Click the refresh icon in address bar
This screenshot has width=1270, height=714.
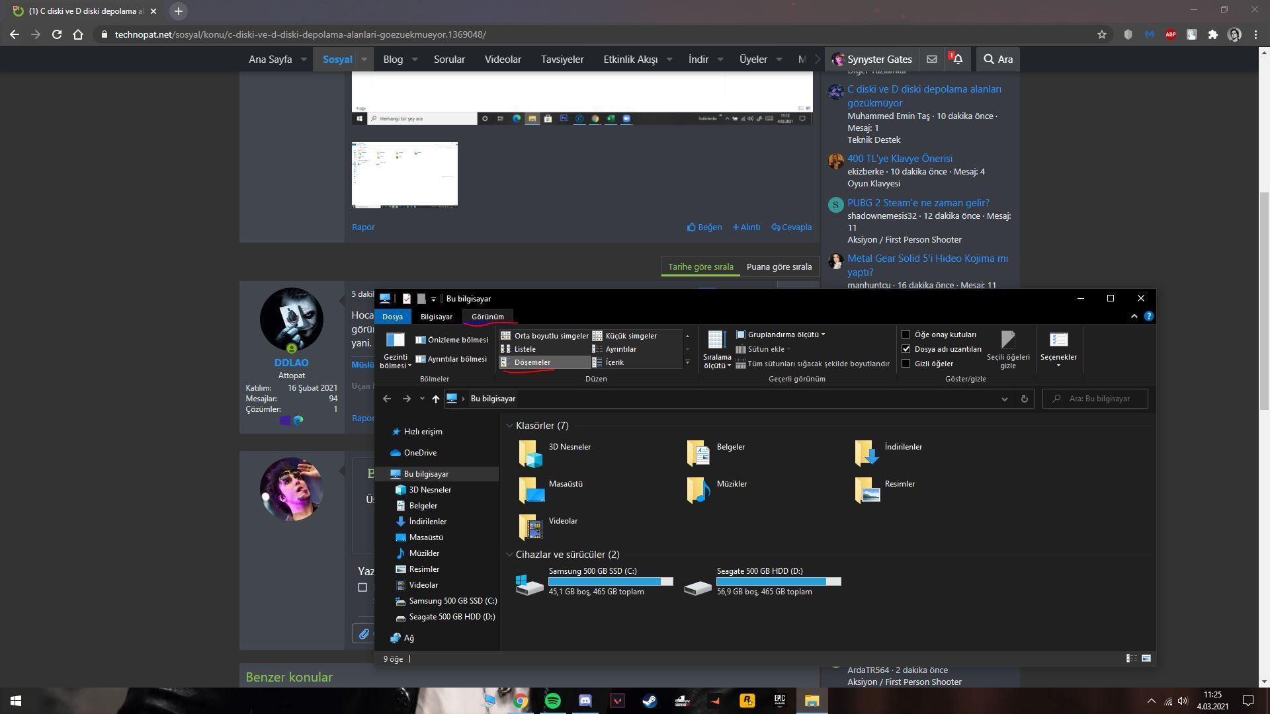[x=1024, y=399]
